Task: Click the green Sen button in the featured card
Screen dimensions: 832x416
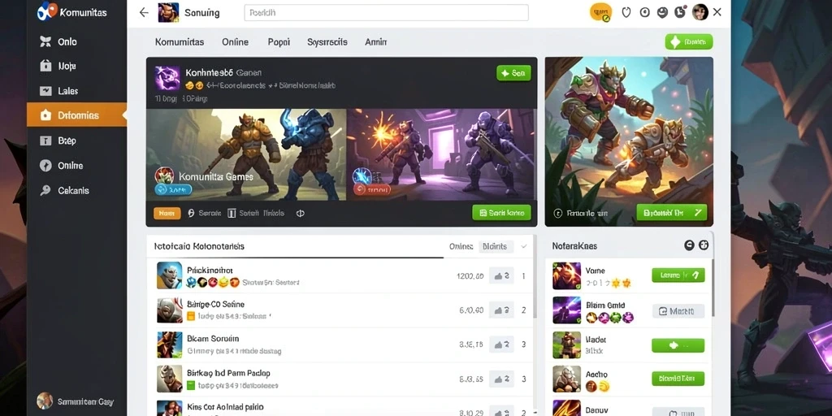Action: [513, 73]
